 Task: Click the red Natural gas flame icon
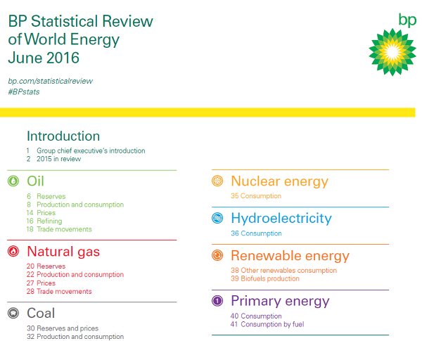[13, 252]
